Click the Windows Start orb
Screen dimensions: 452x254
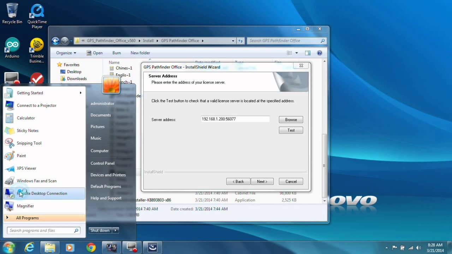point(9,247)
